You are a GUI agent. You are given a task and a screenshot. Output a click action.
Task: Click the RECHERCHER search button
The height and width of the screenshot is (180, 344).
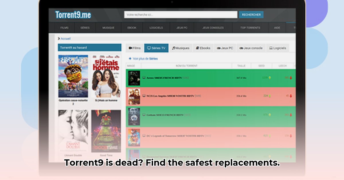251,15
